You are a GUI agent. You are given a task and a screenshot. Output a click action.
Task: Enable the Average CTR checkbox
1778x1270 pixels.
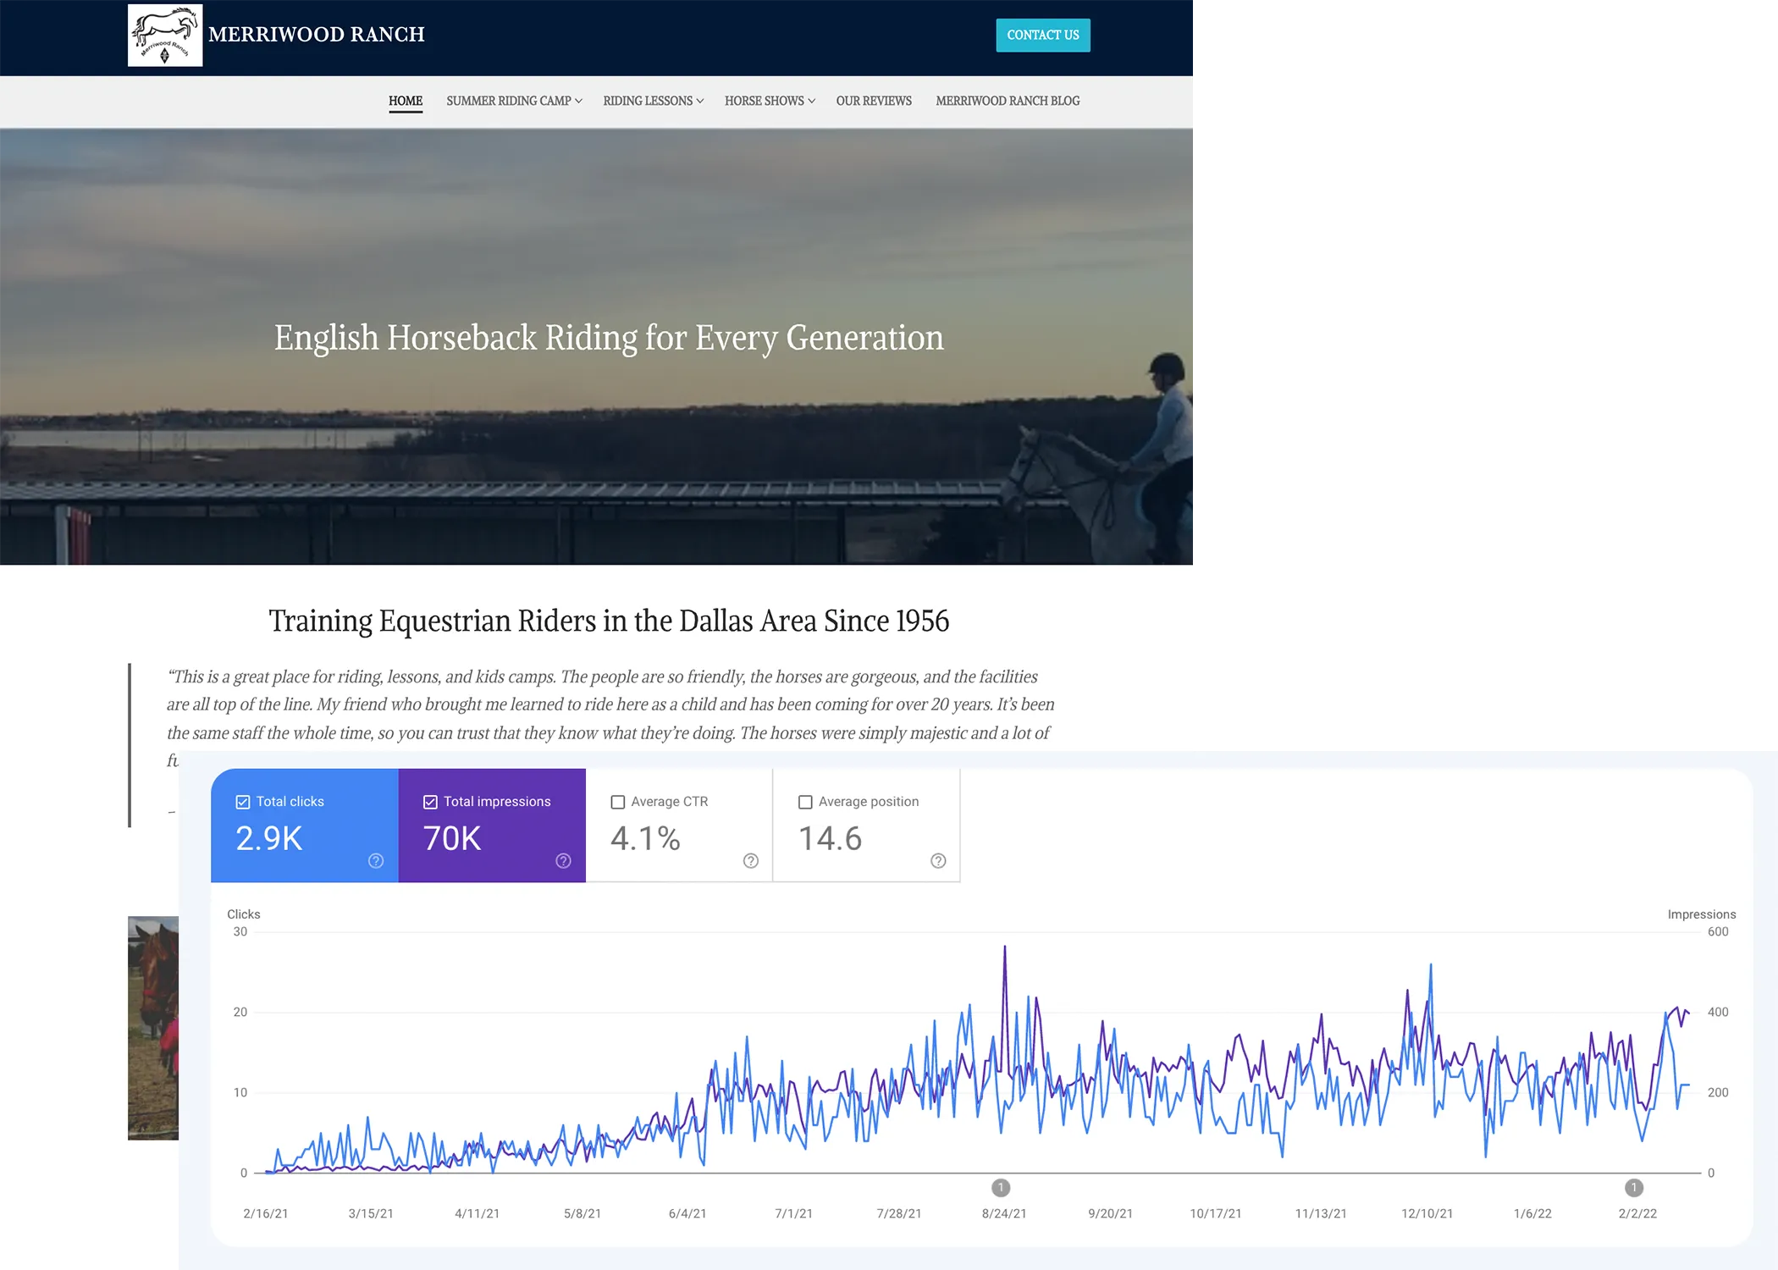(x=618, y=802)
